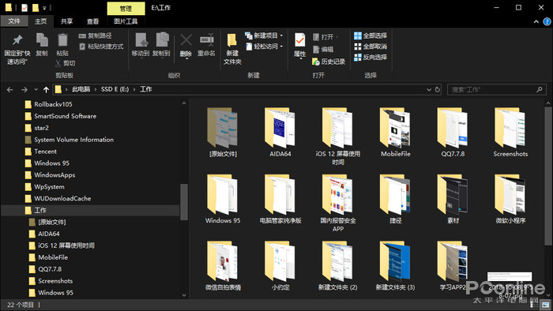The image size is (553, 311).
Task: Click the blue Help question mark icon
Action: click(x=547, y=21)
